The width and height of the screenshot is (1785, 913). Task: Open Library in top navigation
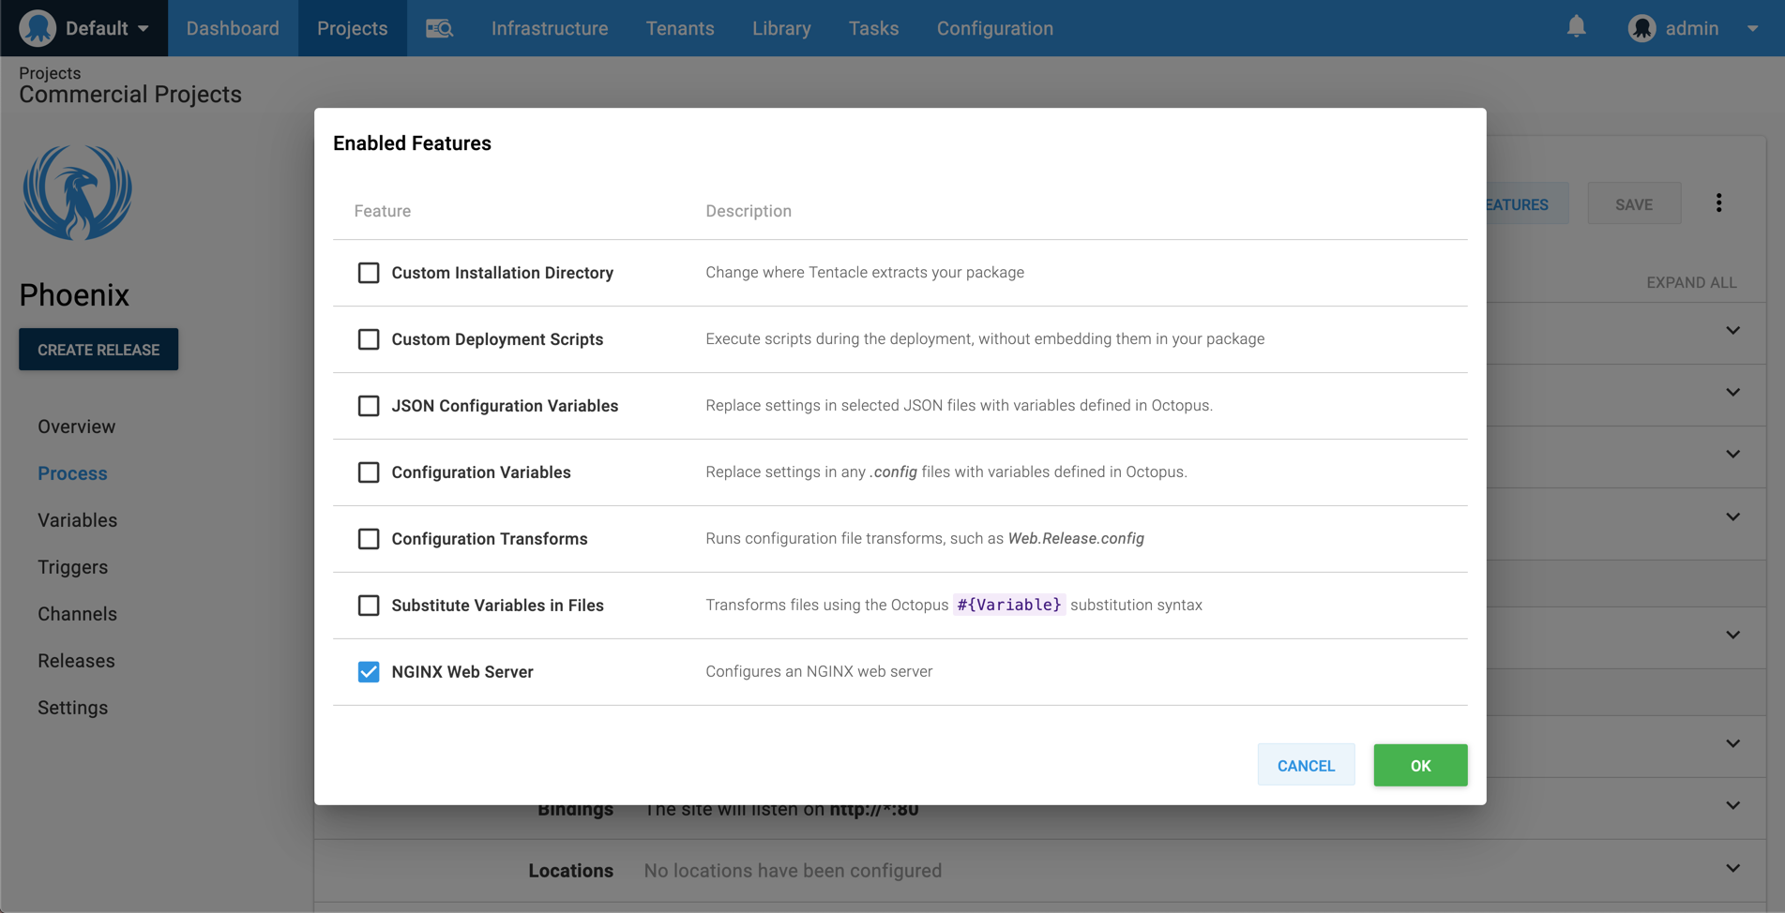(781, 28)
